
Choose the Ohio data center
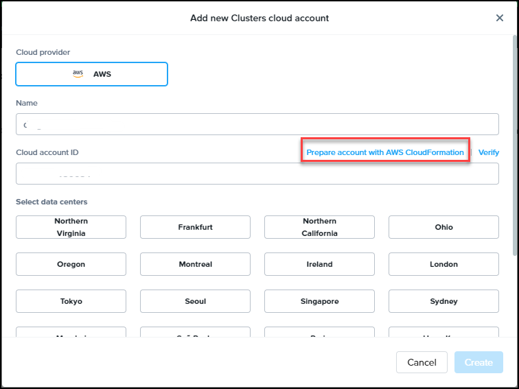pyautogui.click(x=443, y=227)
